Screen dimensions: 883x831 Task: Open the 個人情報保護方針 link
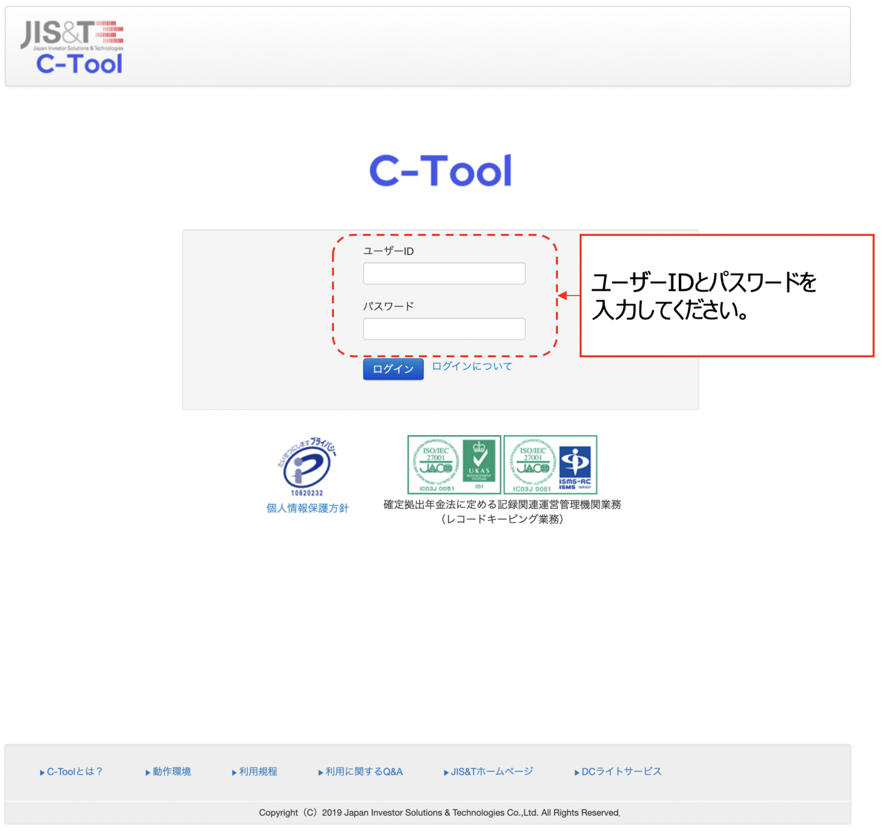pos(307,508)
